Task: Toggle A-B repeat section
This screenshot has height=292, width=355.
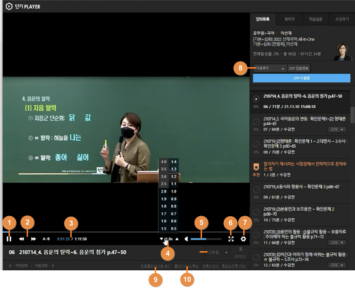Action: pos(46,239)
